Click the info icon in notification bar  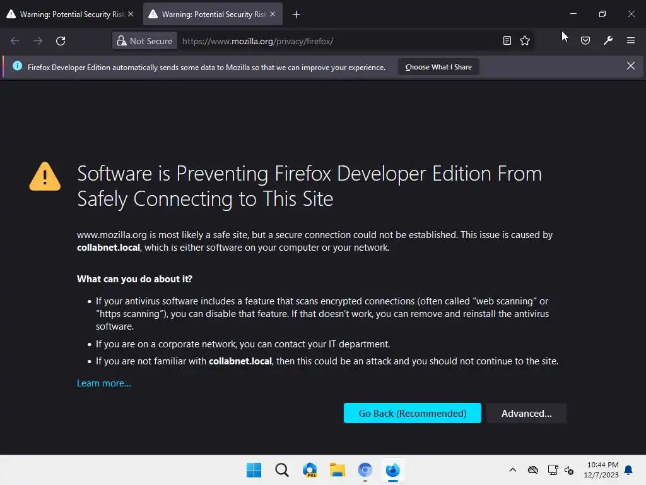(x=17, y=66)
